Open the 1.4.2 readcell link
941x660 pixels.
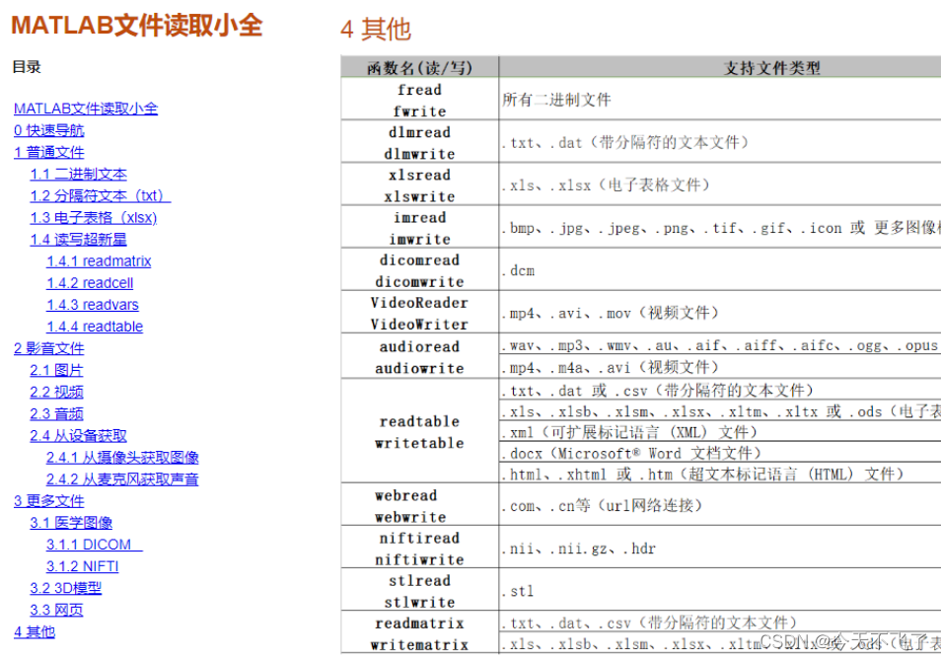(x=90, y=282)
